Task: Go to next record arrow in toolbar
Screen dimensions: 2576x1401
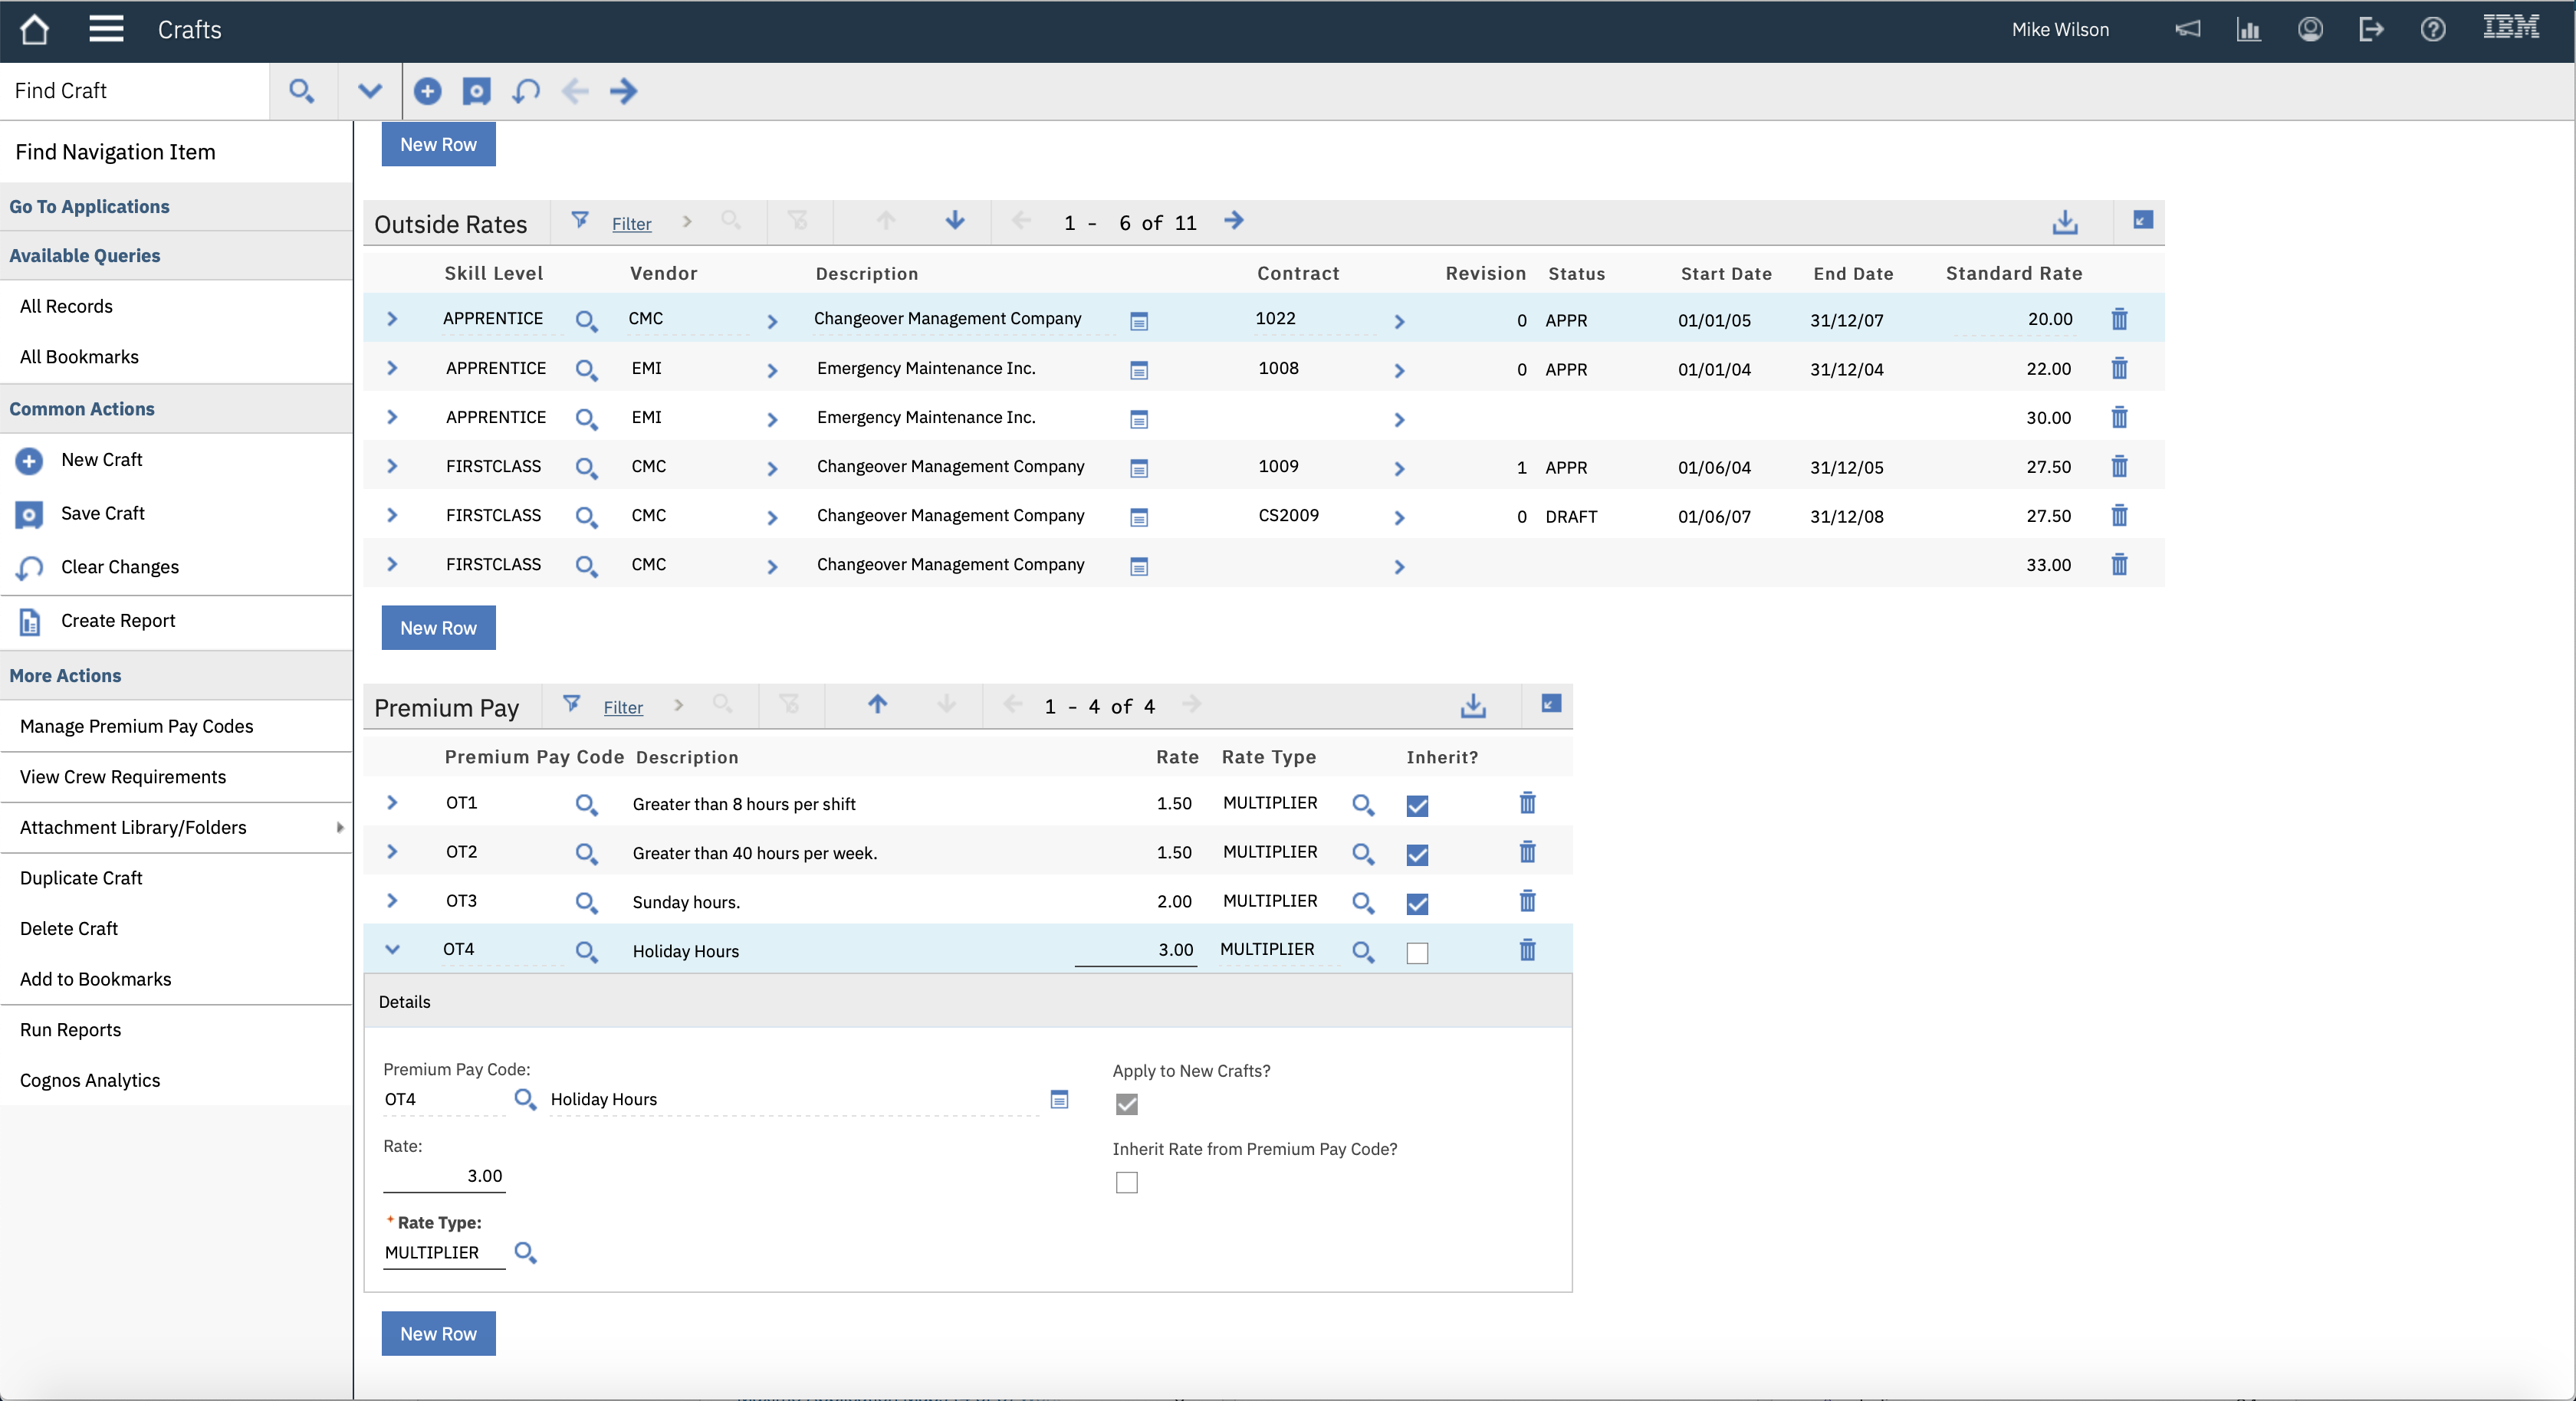Action: click(624, 91)
